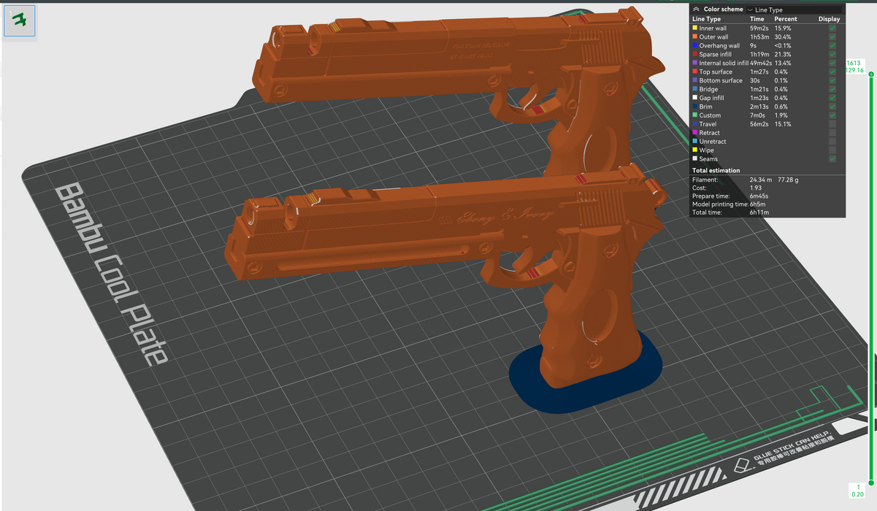Screen dimensions: 877x511
Task: Click the Custom line type green swatch
Action: (x=695, y=115)
